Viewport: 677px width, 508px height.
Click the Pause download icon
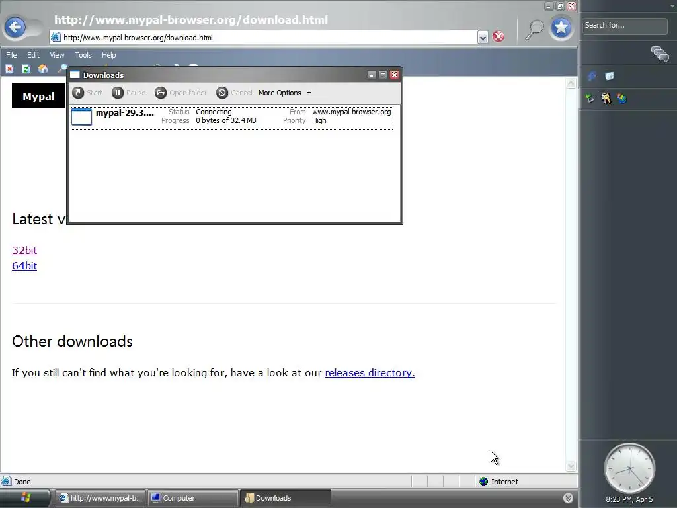pyautogui.click(x=118, y=93)
